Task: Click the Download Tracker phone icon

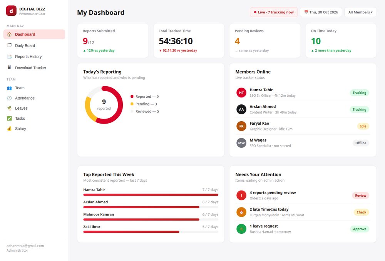Action: pyautogui.click(x=9, y=67)
